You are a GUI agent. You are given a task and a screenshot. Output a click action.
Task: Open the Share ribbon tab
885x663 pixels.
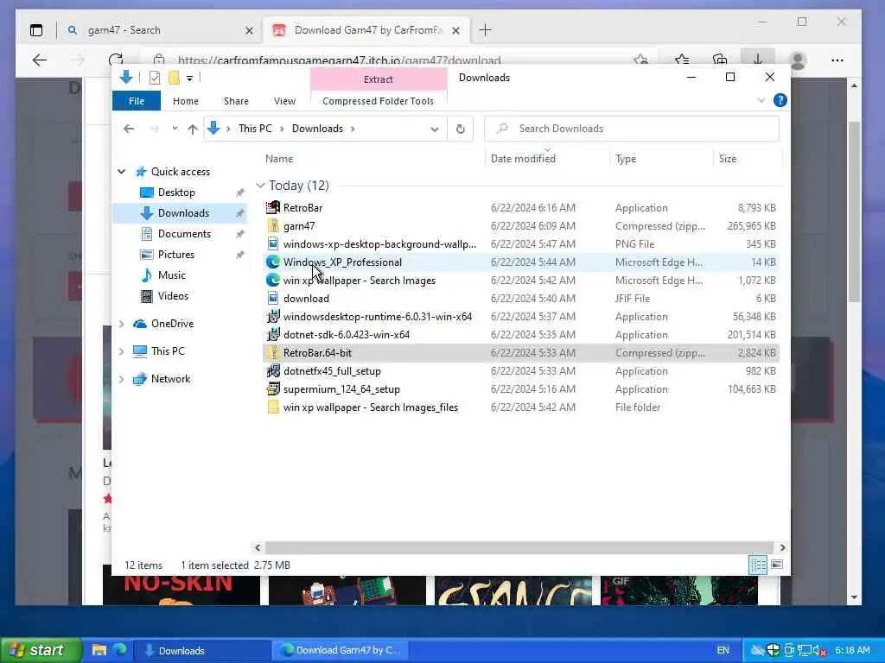[x=236, y=101]
